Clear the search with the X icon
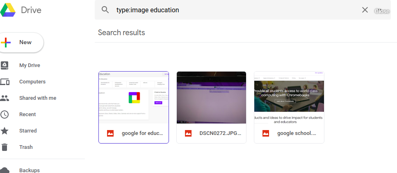The width and height of the screenshot is (397, 173). click(x=365, y=10)
